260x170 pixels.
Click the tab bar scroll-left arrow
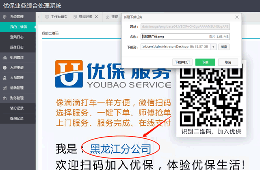coord(39,17)
